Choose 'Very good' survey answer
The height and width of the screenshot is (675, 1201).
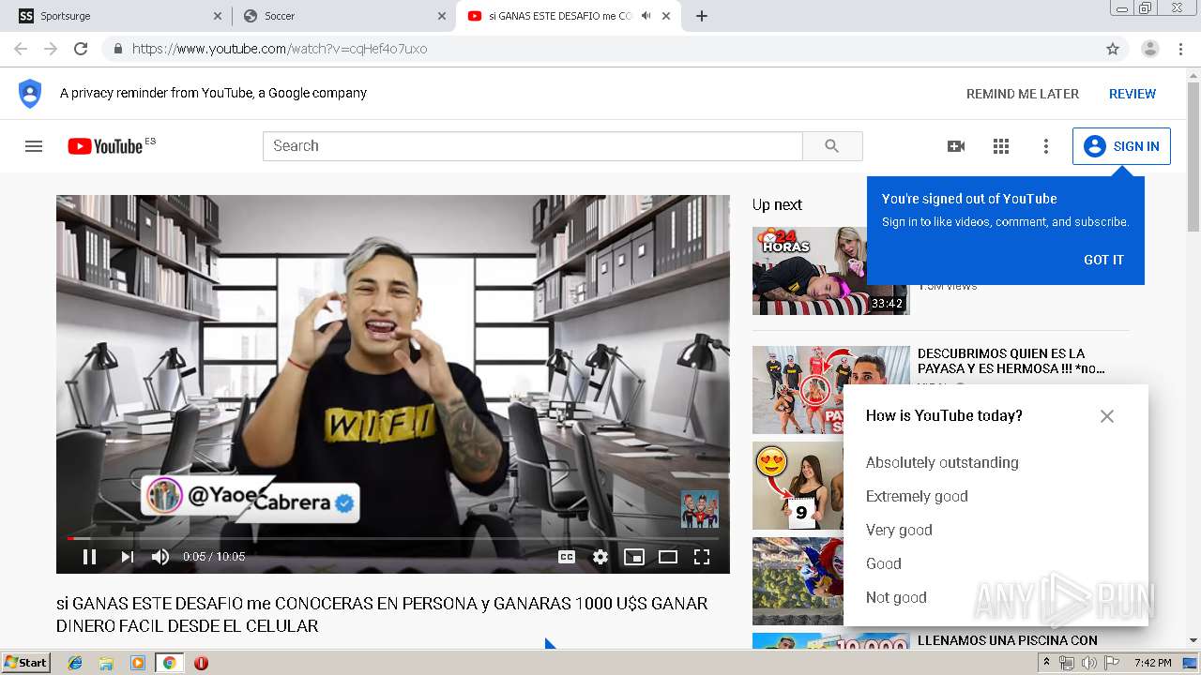point(899,530)
